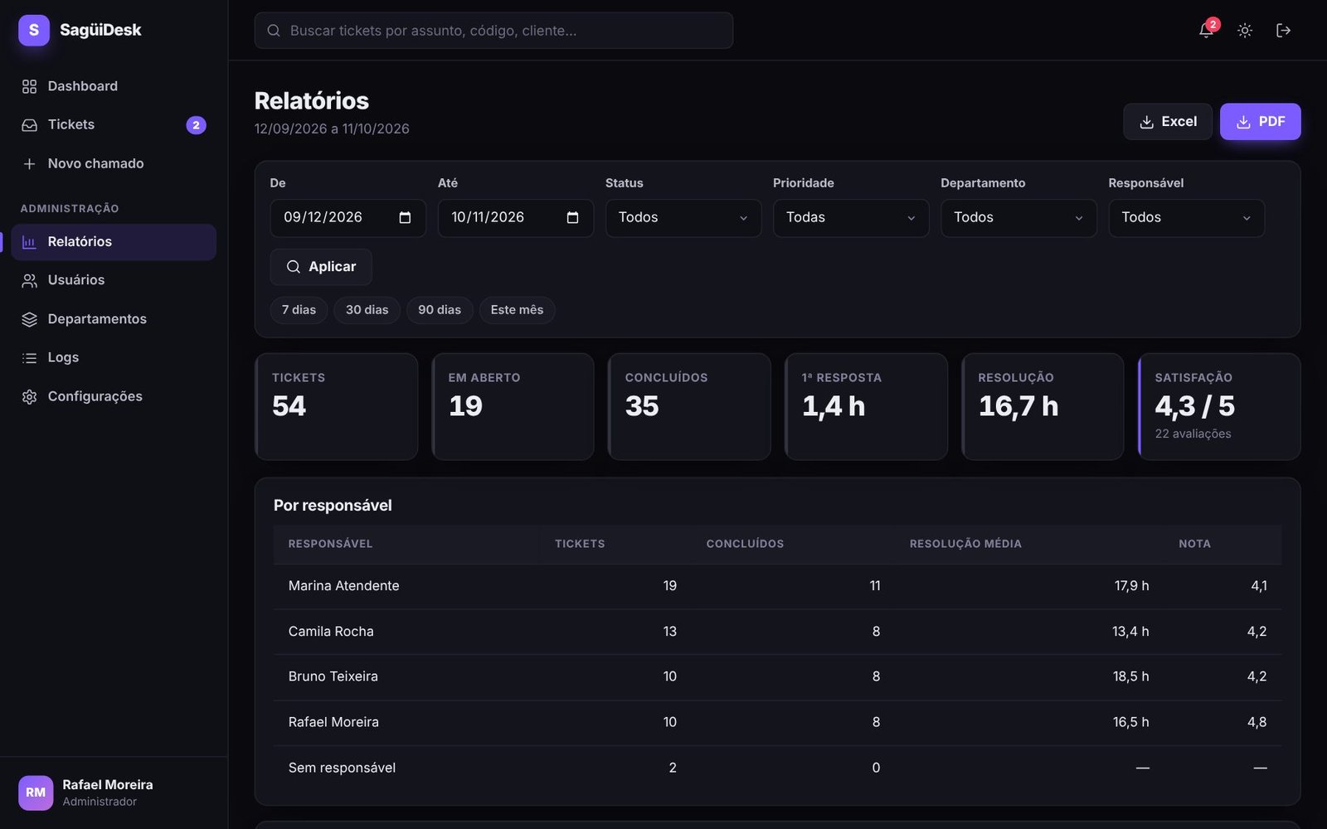Click the Marina Atendente row name

click(343, 586)
